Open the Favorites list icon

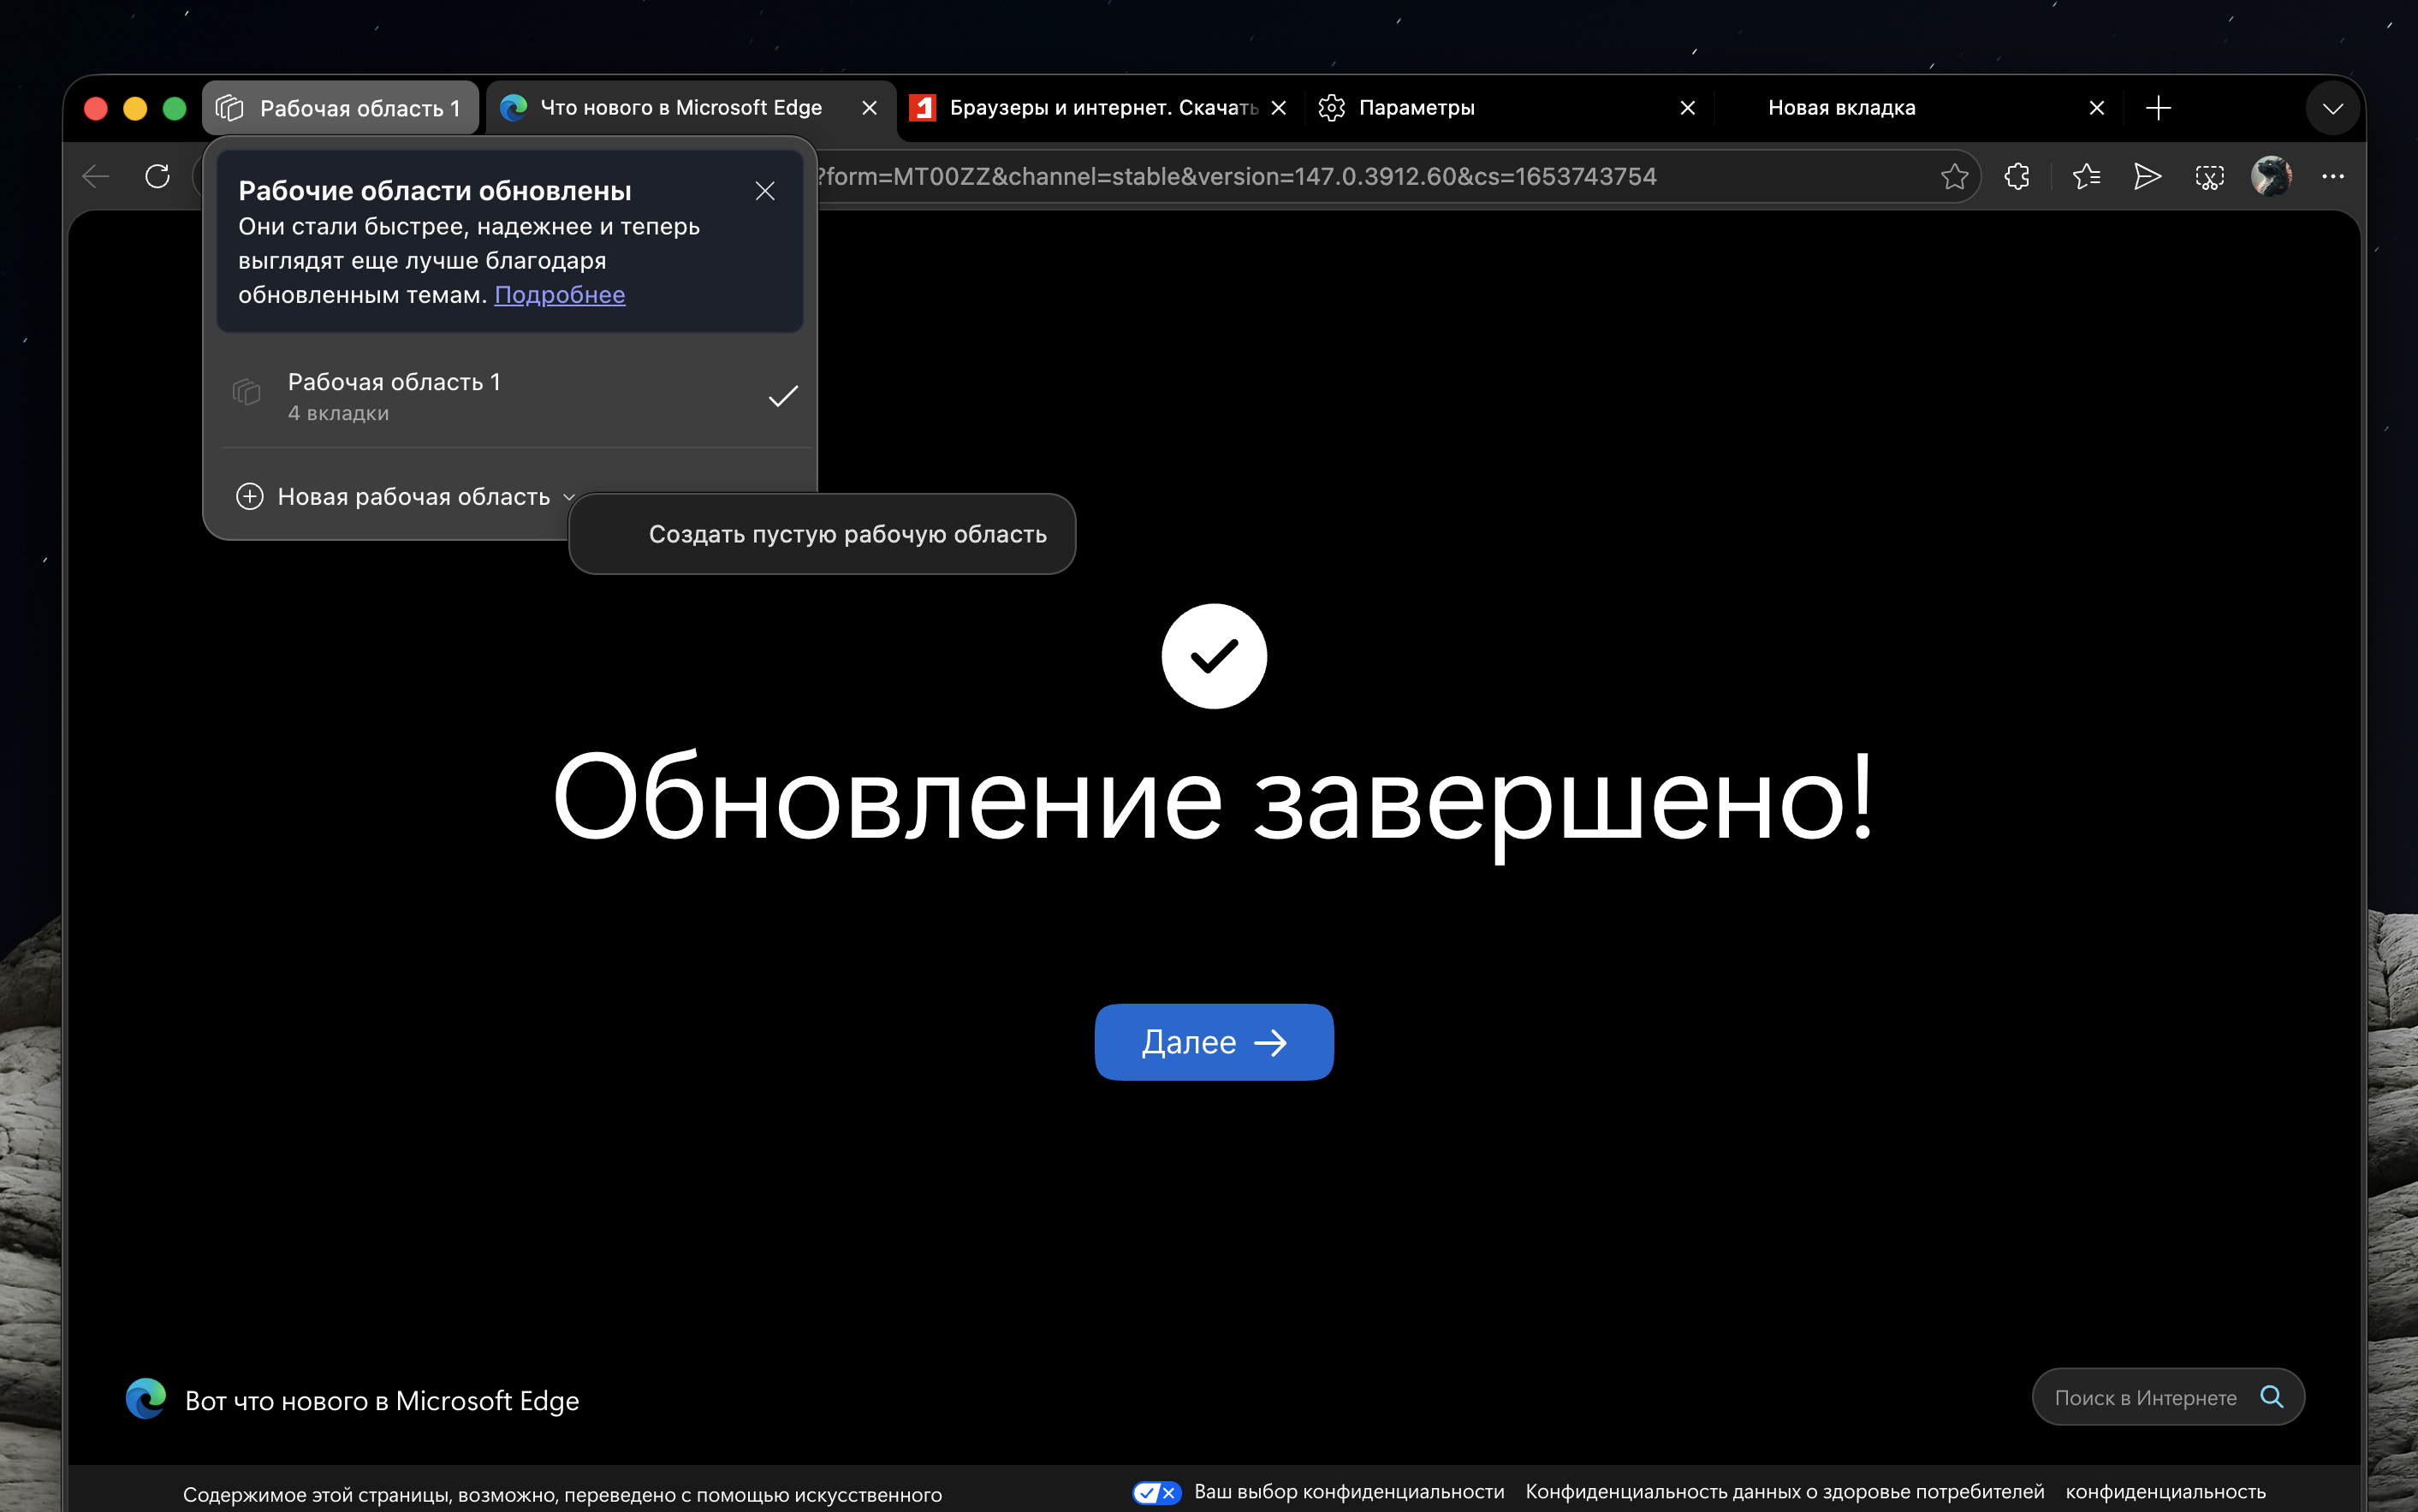click(x=2085, y=177)
